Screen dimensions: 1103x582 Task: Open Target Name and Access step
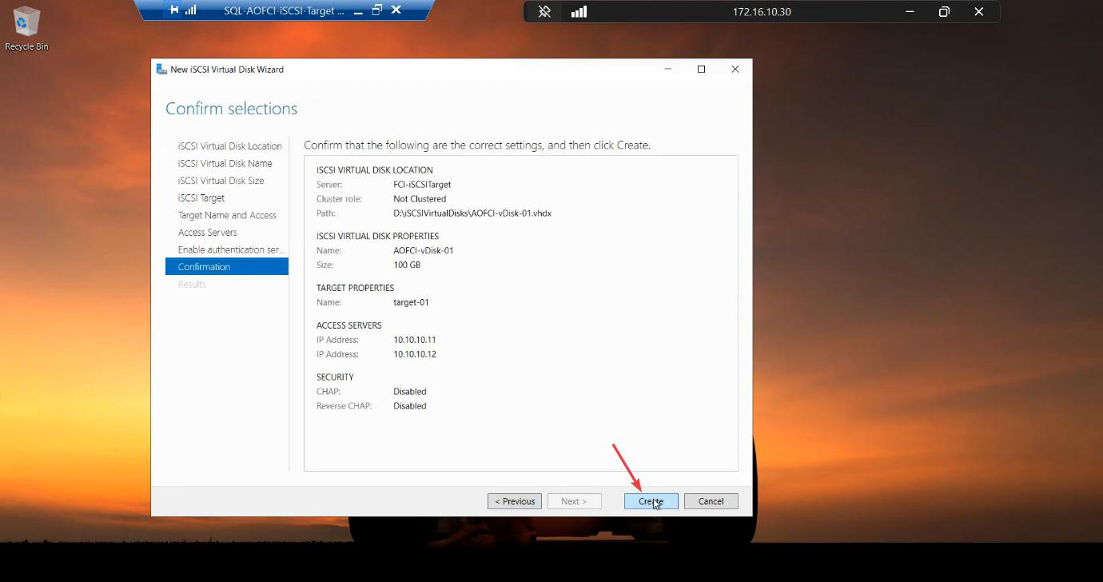coord(227,215)
